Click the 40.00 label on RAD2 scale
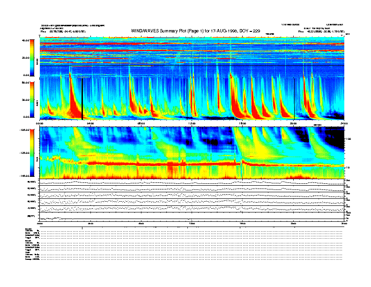371x287 pixels. [26, 40]
